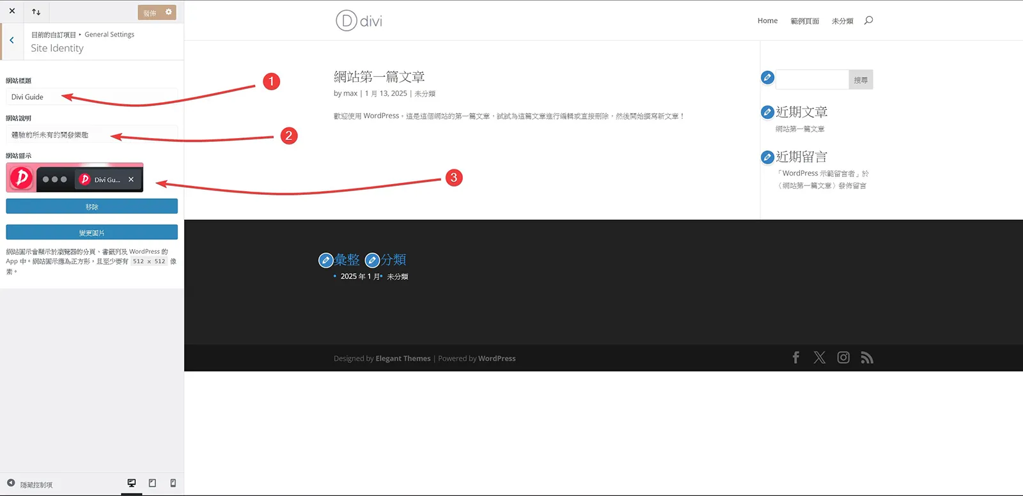Open publish settings gear icon
The height and width of the screenshot is (496, 1023).
(169, 12)
